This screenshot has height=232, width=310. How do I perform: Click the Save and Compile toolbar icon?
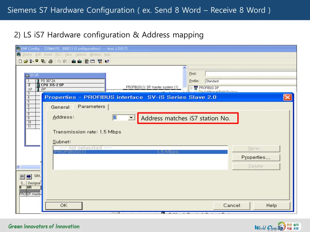43,61
